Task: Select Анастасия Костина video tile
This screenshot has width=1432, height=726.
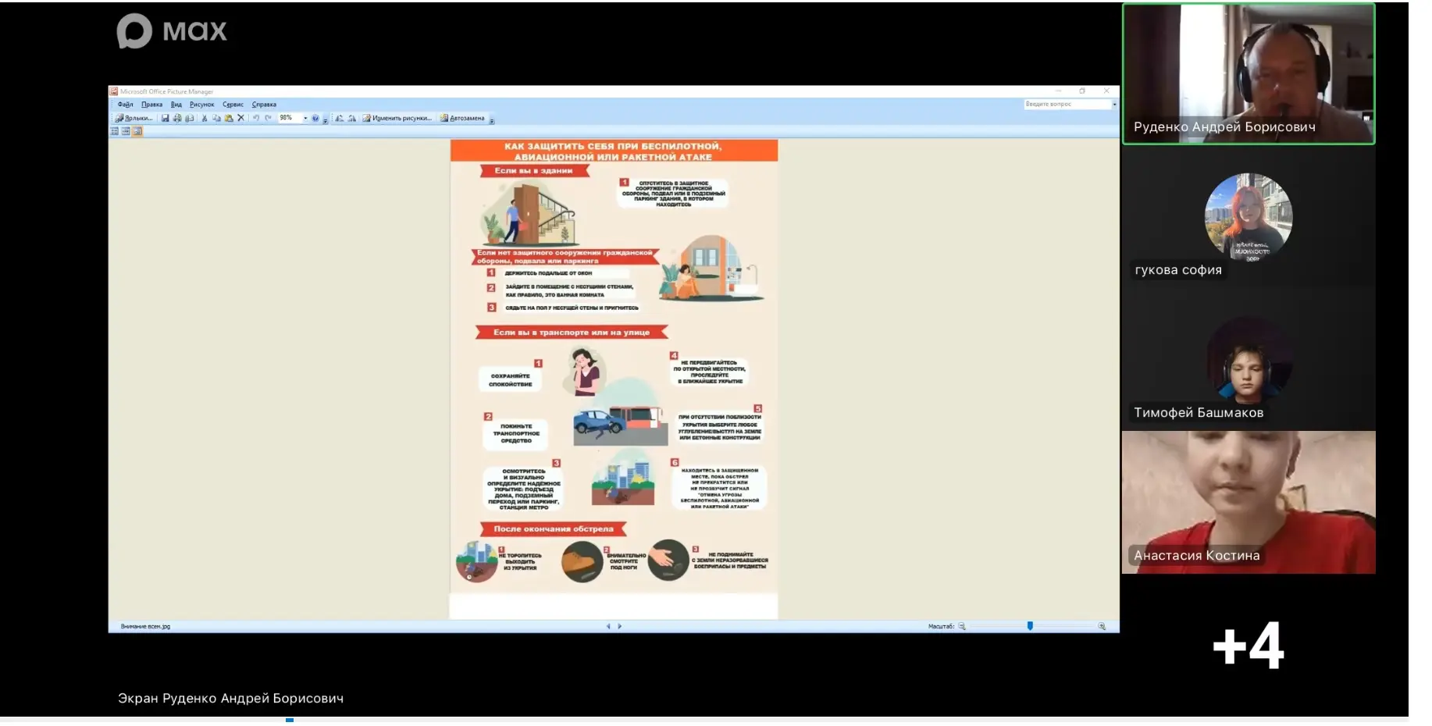Action: click(1249, 502)
